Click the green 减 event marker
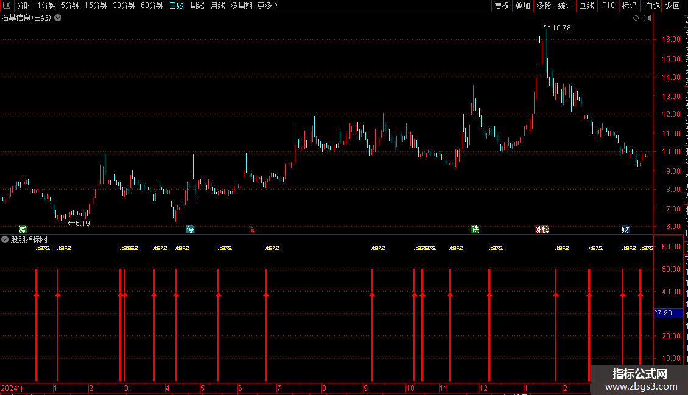The height and width of the screenshot is (395, 688). [23, 230]
